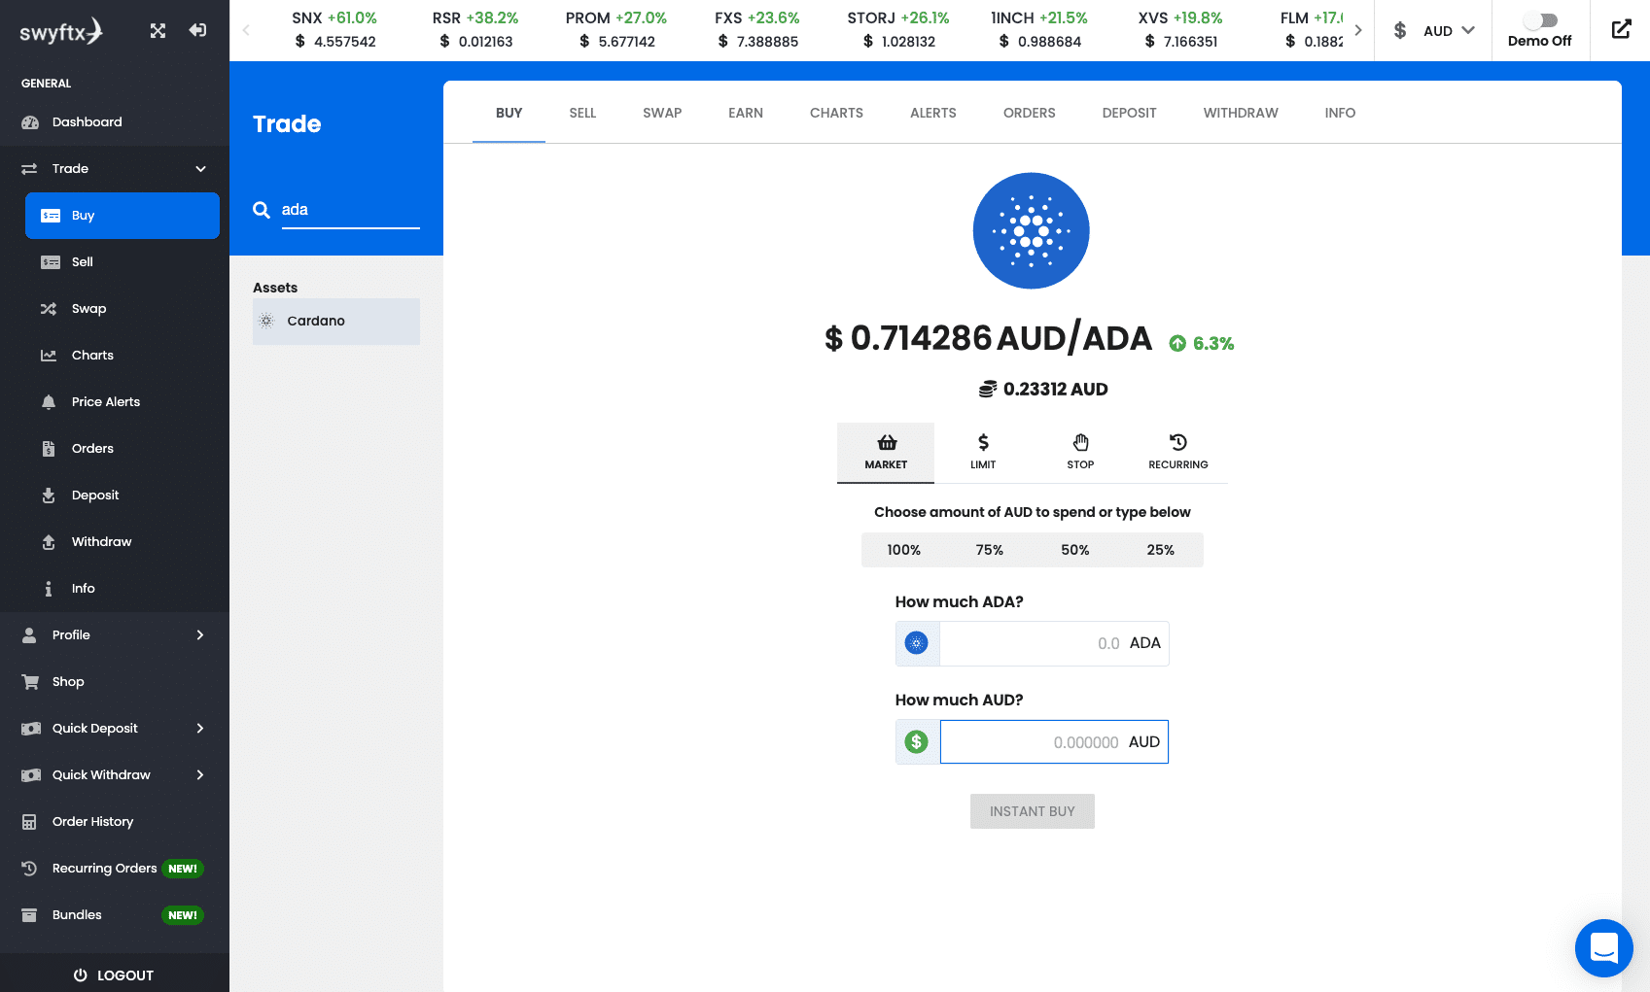Screen dimensions: 1650x992
Task: Open Order History
Action: (x=115, y=822)
